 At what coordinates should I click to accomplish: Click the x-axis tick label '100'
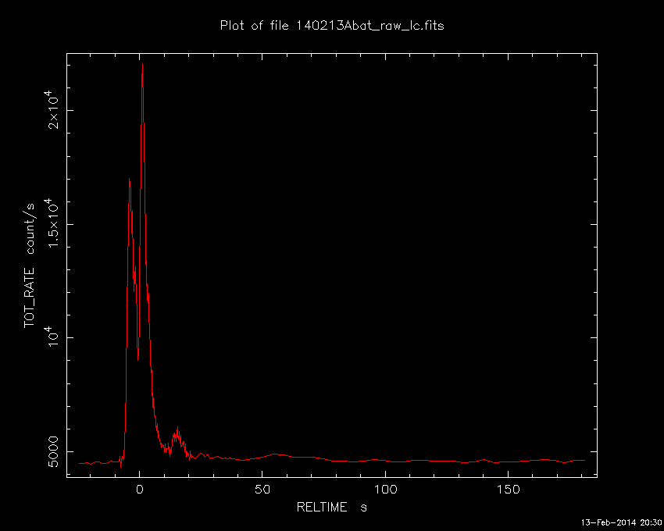click(x=385, y=490)
